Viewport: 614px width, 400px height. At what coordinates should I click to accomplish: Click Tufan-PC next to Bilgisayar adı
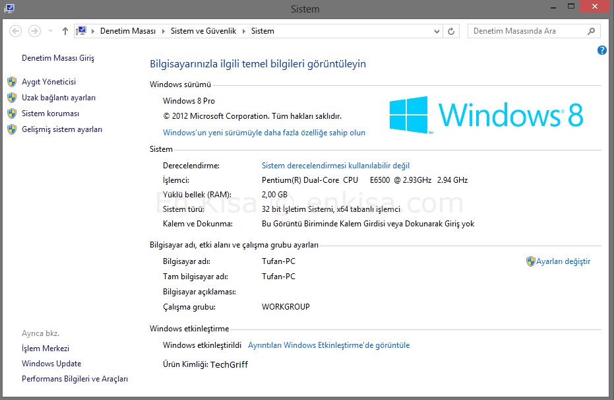point(278,261)
